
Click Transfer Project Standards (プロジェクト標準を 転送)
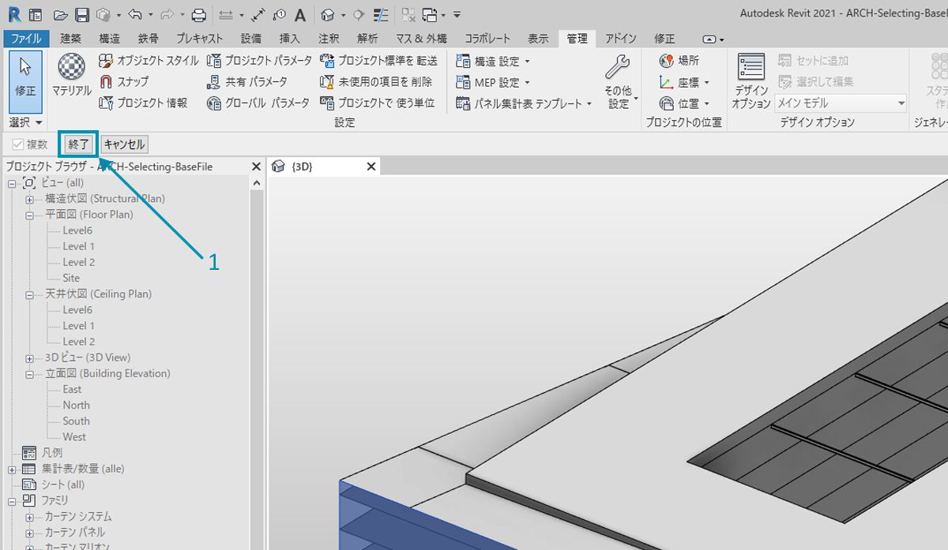(378, 61)
